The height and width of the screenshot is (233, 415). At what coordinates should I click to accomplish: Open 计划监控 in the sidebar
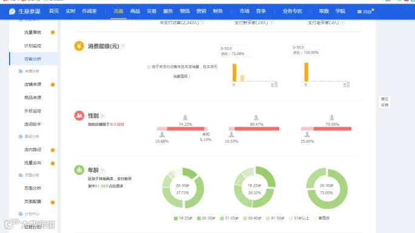pyautogui.click(x=33, y=45)
